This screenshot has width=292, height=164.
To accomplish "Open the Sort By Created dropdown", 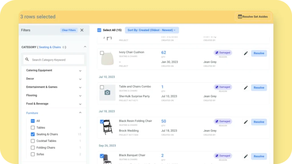I will click(152, 30).
